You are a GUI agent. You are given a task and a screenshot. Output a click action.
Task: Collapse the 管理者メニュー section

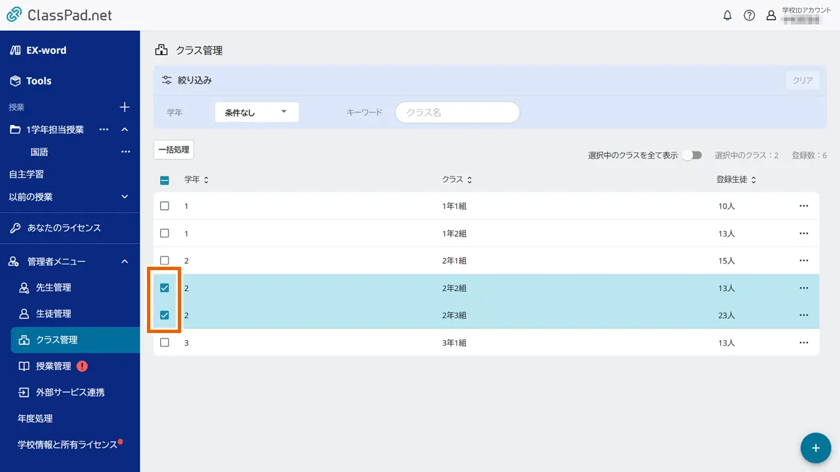point(125,262)
